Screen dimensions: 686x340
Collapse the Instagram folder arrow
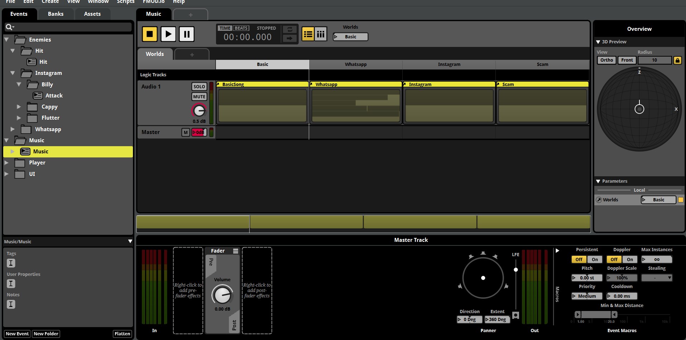pos(13,73)
